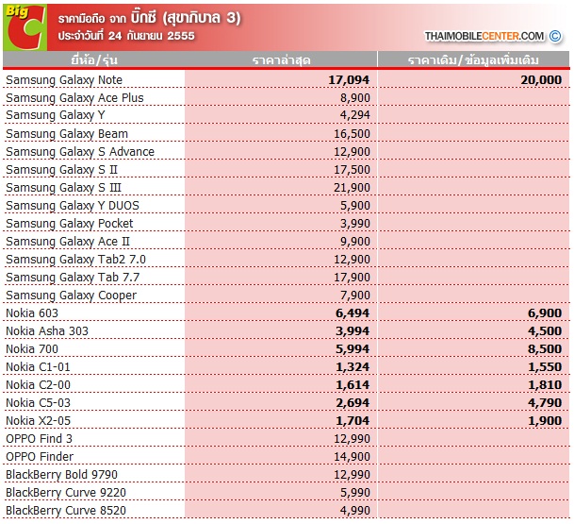Select OPPO Finder

pyautogui.click(x=40, y=457)
